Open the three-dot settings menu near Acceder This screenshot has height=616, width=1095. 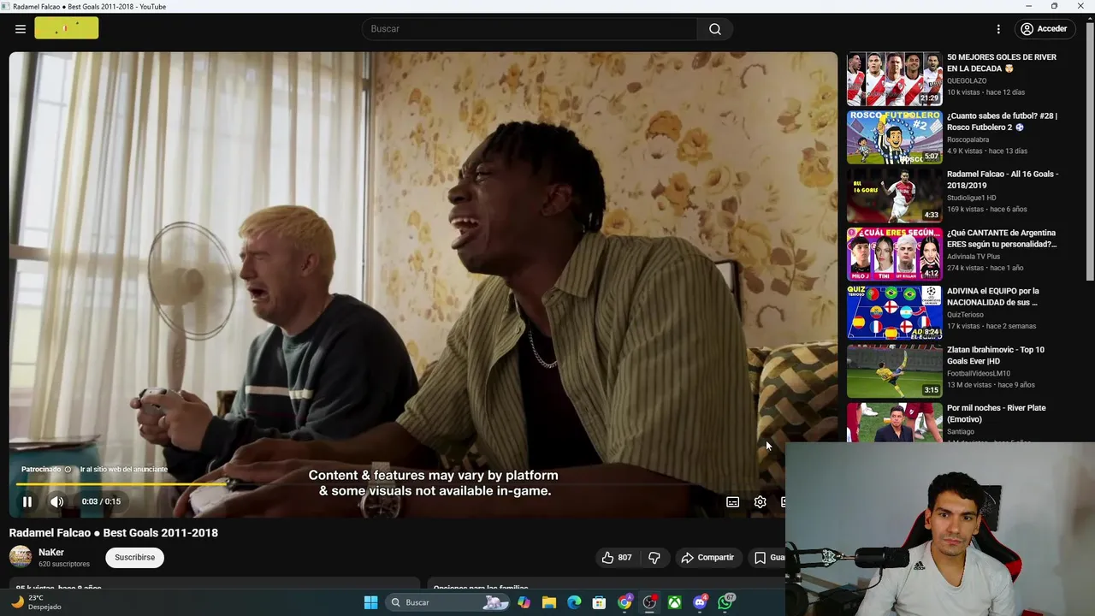(x=998, y=29)
